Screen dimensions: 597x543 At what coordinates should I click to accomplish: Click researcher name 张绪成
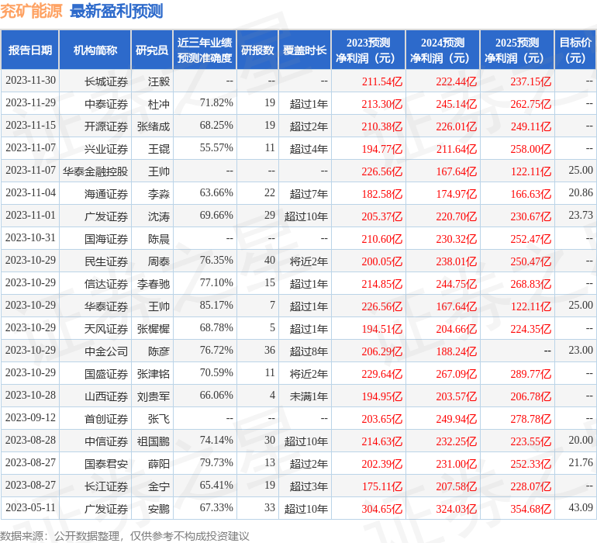click(154, 126)
